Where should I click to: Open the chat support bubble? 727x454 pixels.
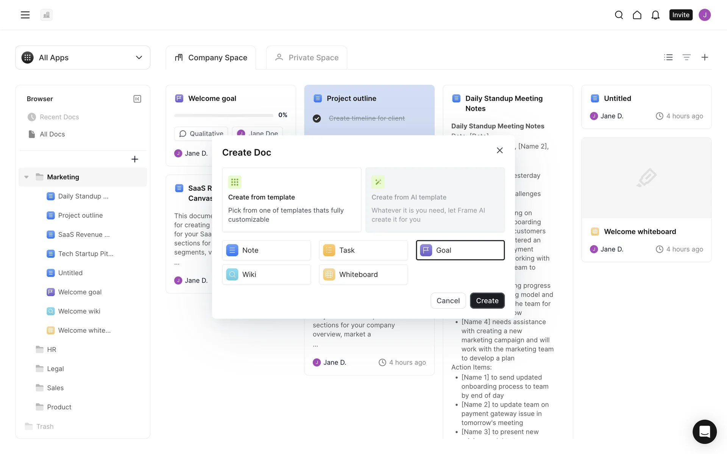coord(704,431)
